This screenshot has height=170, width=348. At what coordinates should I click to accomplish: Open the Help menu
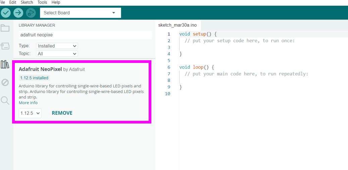[x=56, y=2]
